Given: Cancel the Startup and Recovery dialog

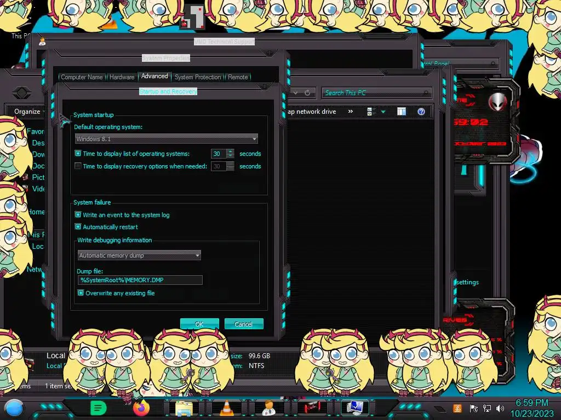Looking at the screenshot, I should click(x=244, y=324).
